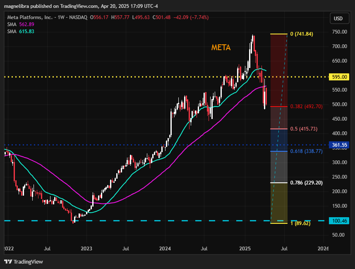Viewport: 355px width, 269px height.
Task: Click the 2025 label on time axis
Action: click(245, 249)
